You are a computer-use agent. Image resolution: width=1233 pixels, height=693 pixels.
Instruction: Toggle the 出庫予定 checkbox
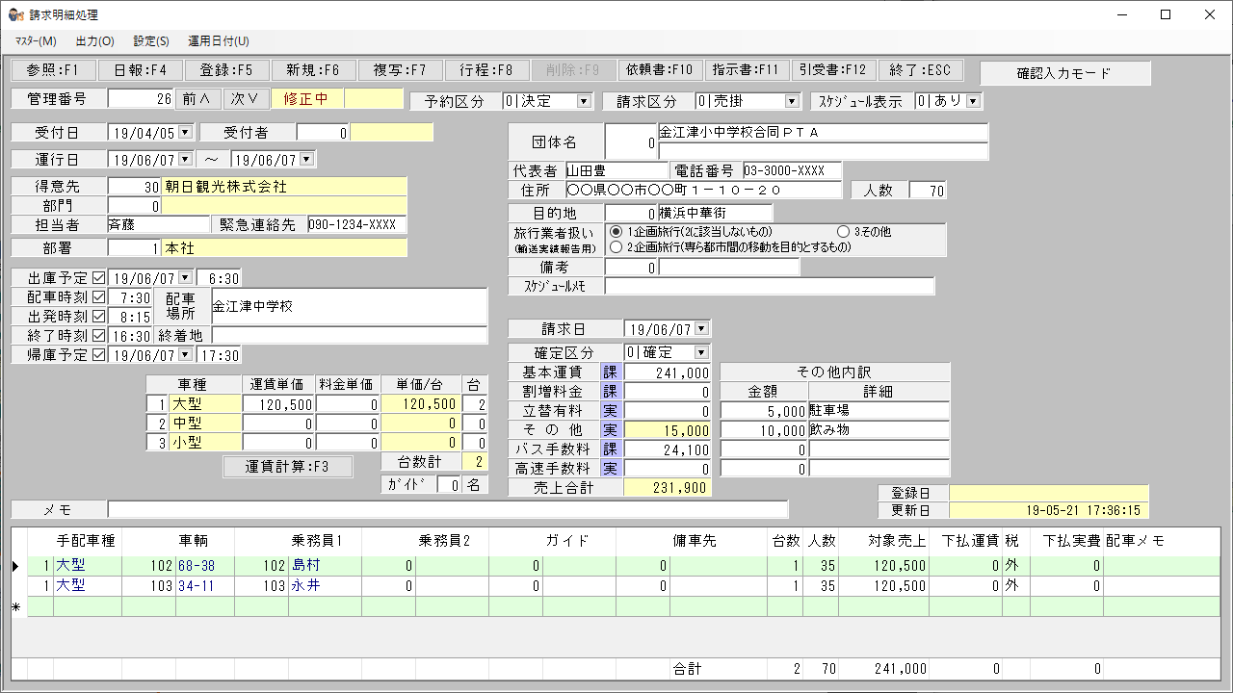click(98, 278)
